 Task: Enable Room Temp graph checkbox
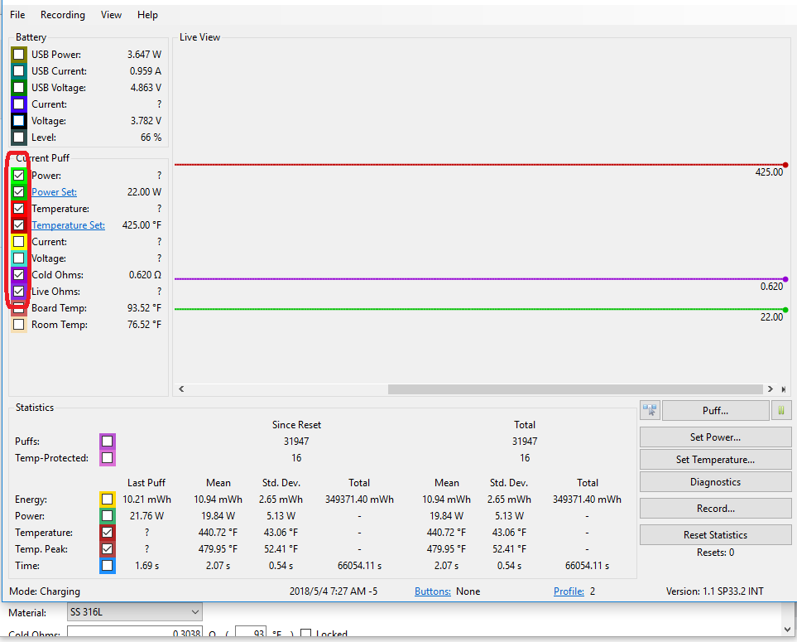coord(18,325)
